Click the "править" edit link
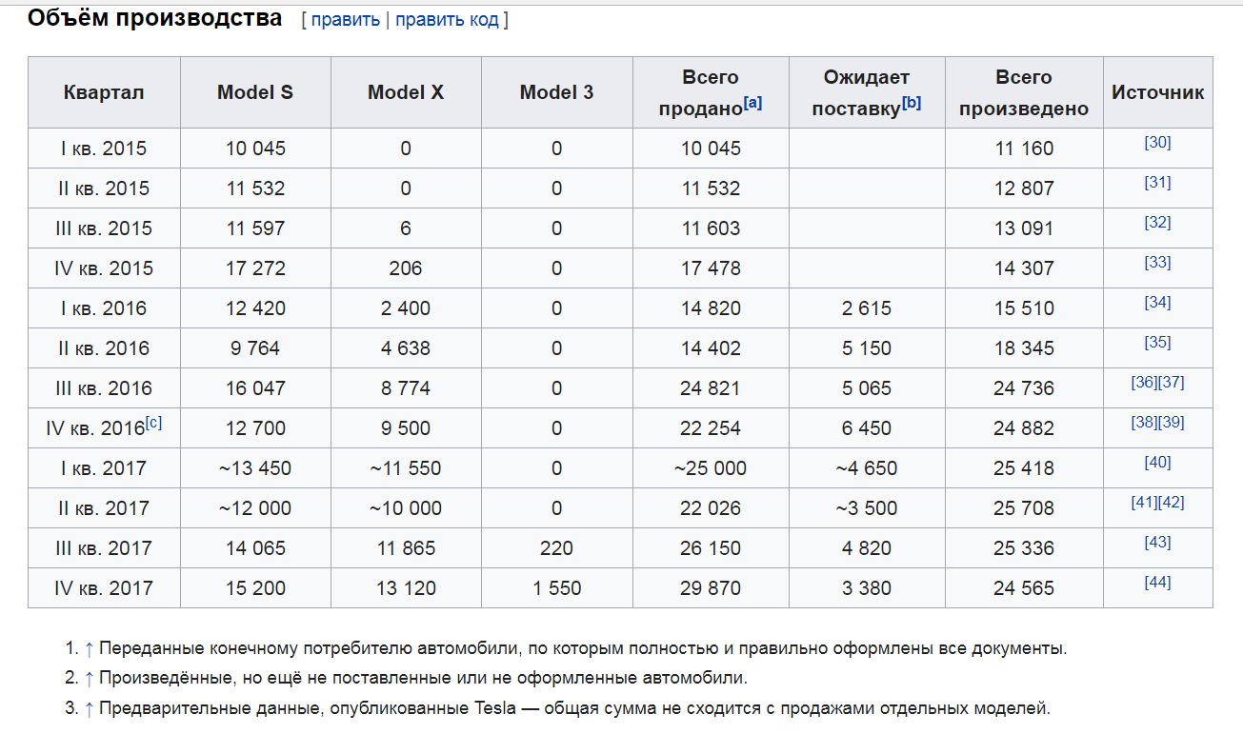 click(345, 20)
